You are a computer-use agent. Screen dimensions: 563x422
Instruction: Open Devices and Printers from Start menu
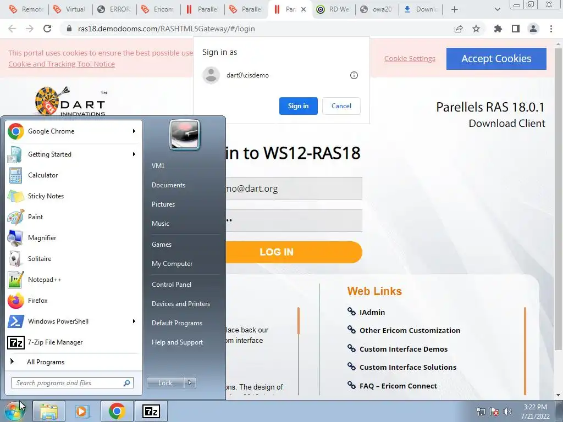coord(181,304)
